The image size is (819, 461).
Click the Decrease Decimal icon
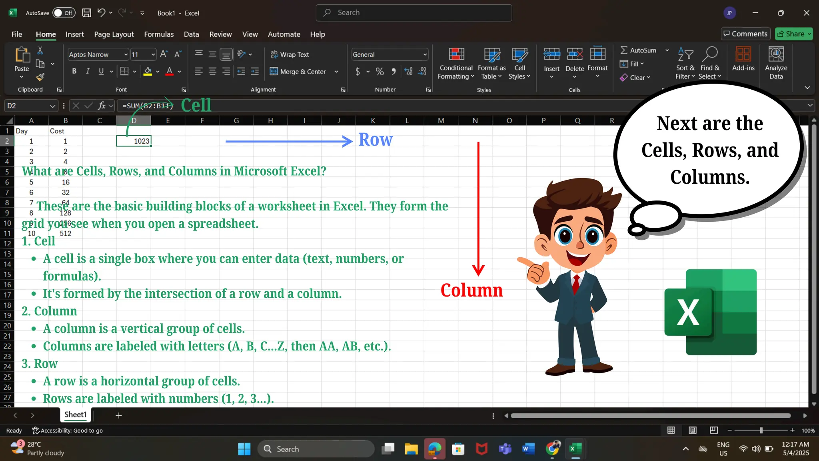422,72
